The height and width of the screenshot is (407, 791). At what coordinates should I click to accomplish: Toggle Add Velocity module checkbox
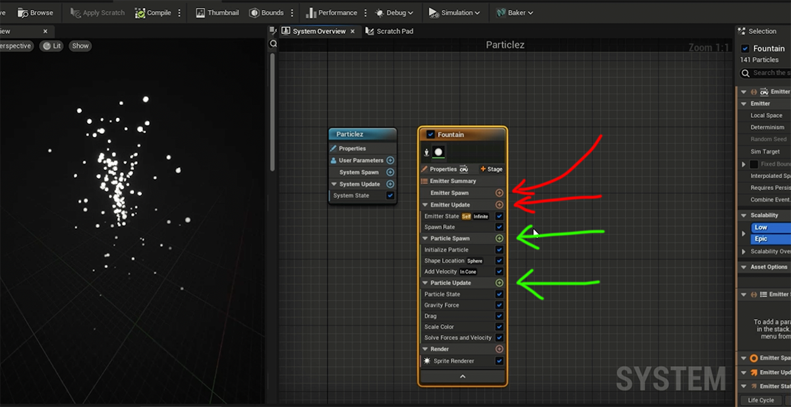499,271
